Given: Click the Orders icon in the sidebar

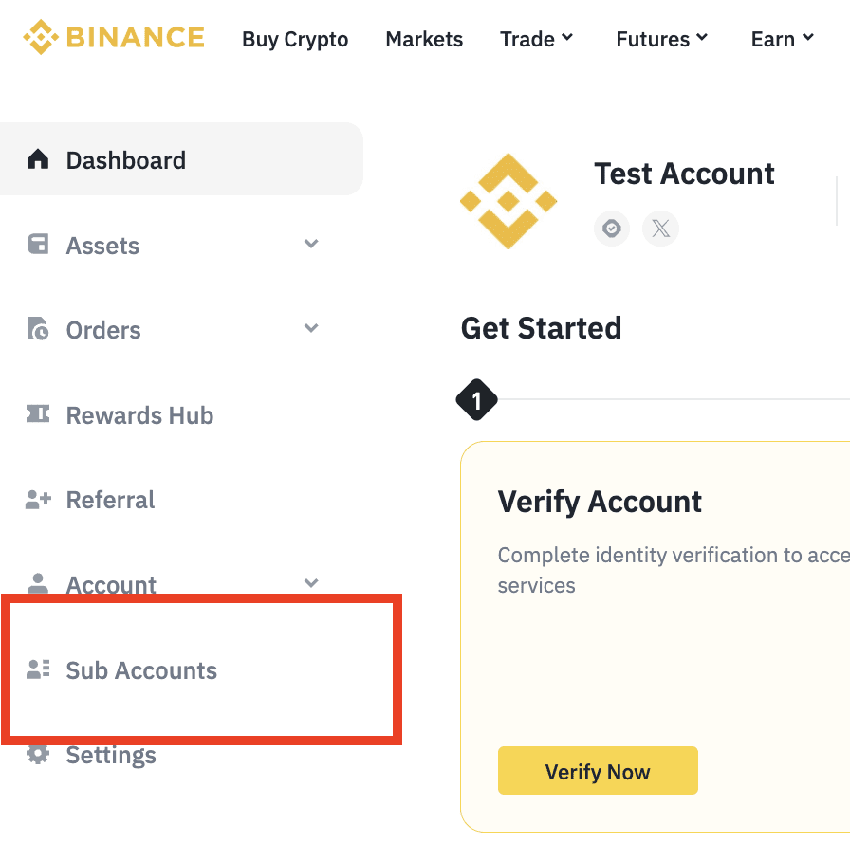Looking at the screenshot, I should click(x=38, y=330).
